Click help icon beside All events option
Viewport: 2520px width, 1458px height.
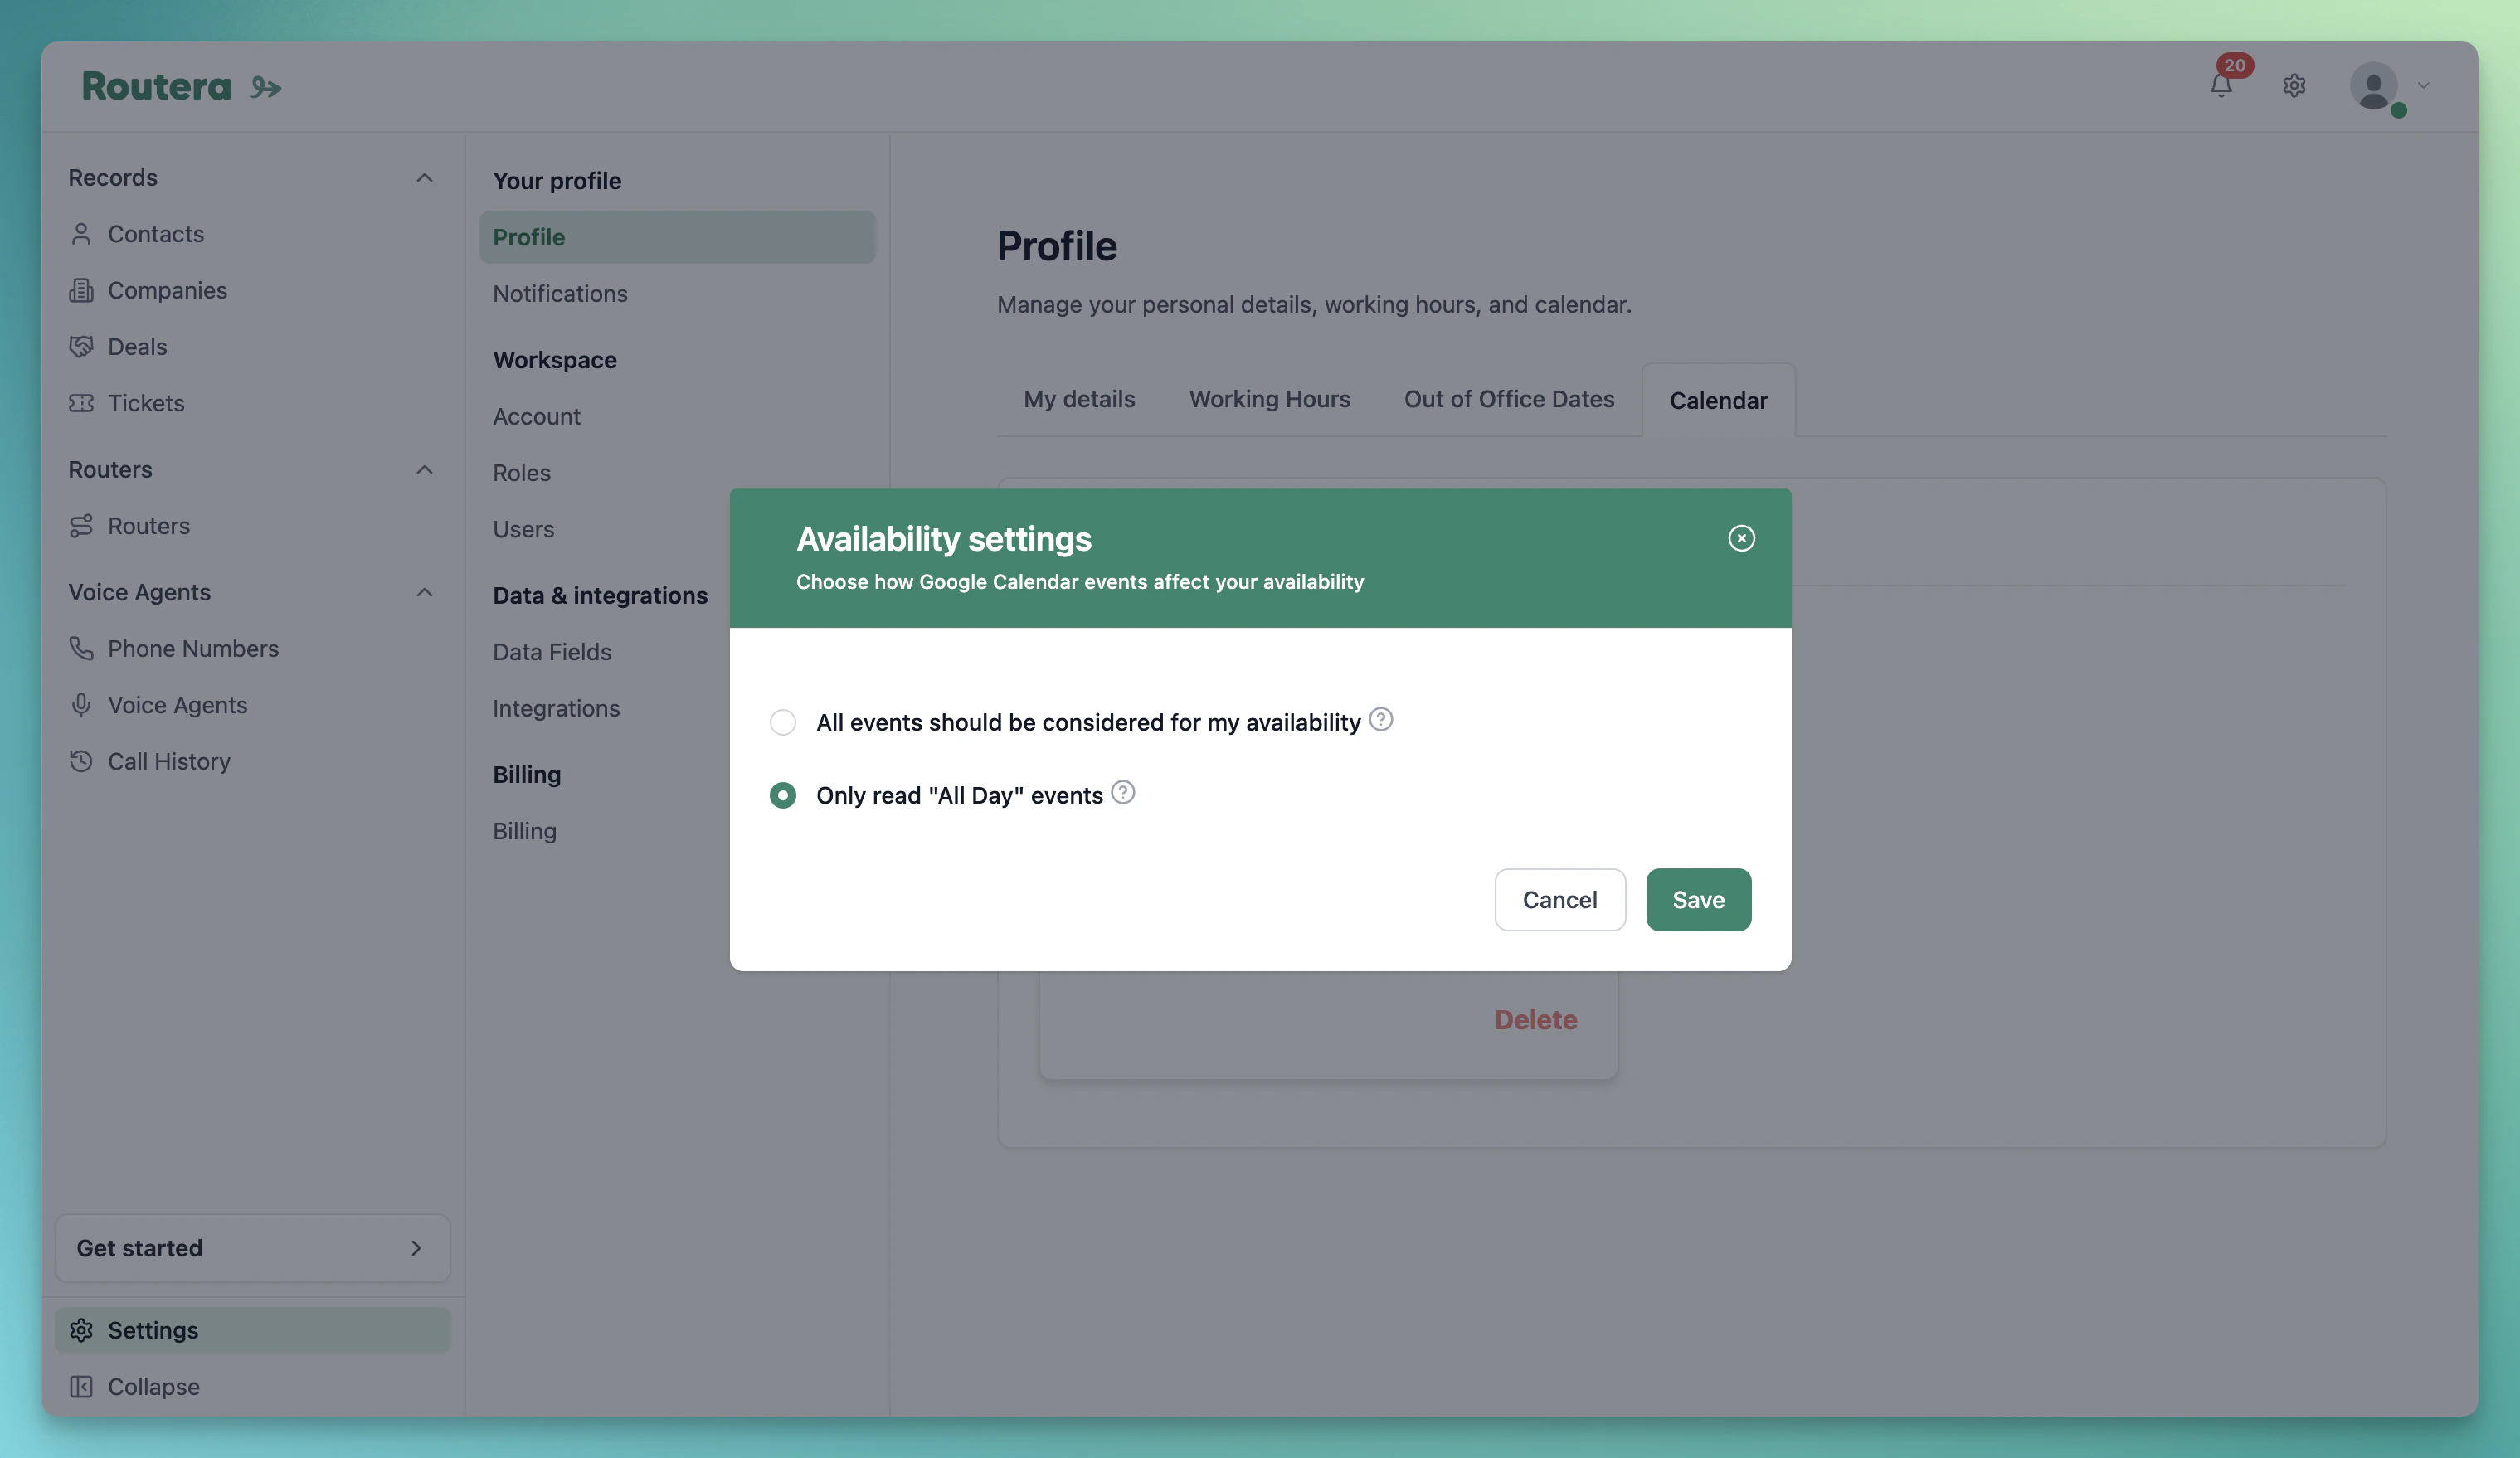click(1381, 720)
